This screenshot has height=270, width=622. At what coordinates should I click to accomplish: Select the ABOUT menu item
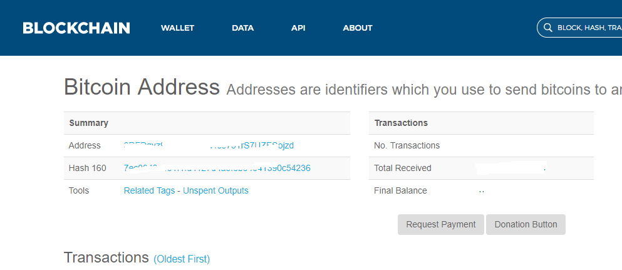click(x=358, y=28)
